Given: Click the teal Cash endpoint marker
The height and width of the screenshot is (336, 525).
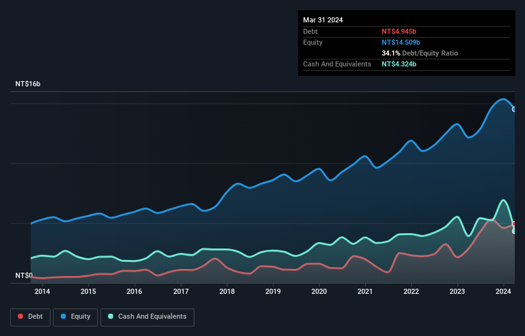Looking at the screenshot, I should (514, 231).
